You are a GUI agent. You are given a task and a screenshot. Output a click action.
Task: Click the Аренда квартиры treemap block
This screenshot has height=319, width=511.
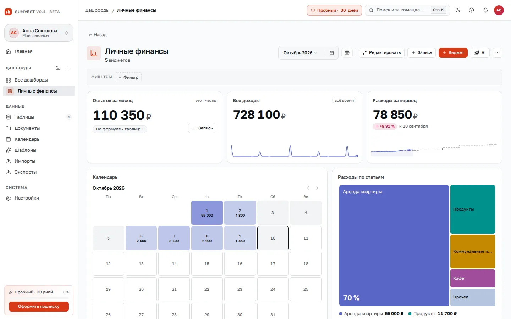click(394, 246)
